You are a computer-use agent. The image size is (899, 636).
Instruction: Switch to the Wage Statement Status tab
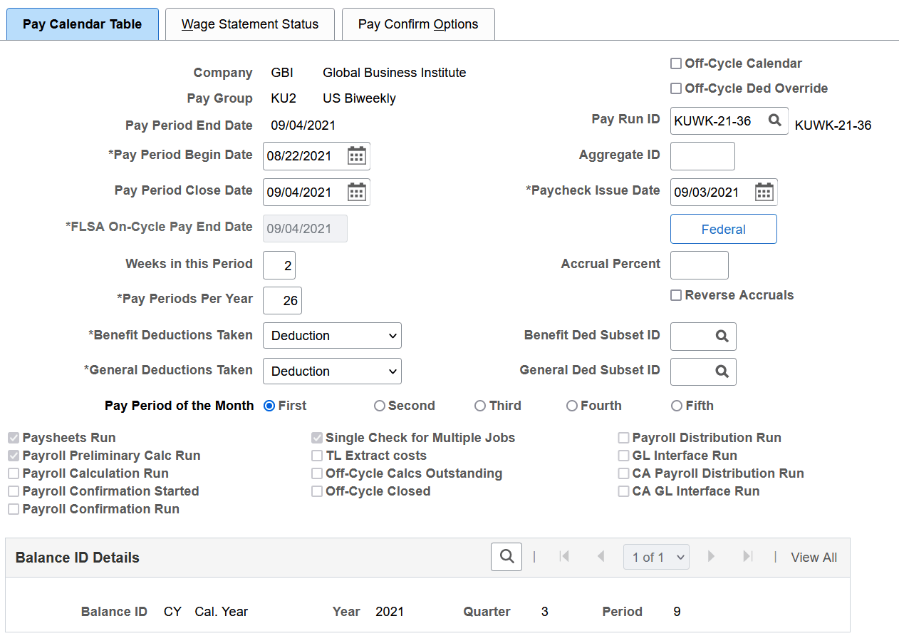pyautogui.click(x=249, y=24)
